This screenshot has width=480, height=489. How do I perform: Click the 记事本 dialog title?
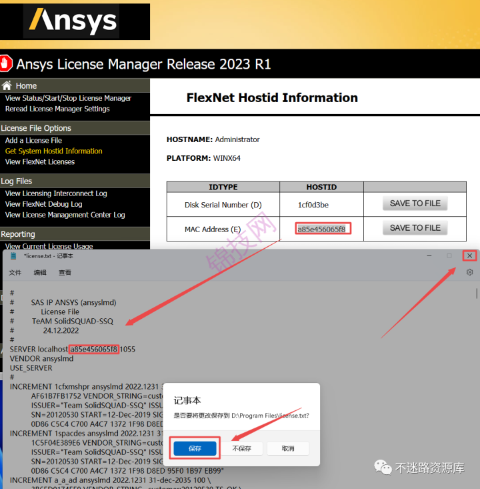pyautogui.click(x=187, y=400)
